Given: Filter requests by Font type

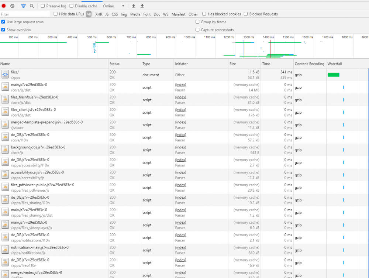Looking at the screenshot, I should (x=147, y=14).
